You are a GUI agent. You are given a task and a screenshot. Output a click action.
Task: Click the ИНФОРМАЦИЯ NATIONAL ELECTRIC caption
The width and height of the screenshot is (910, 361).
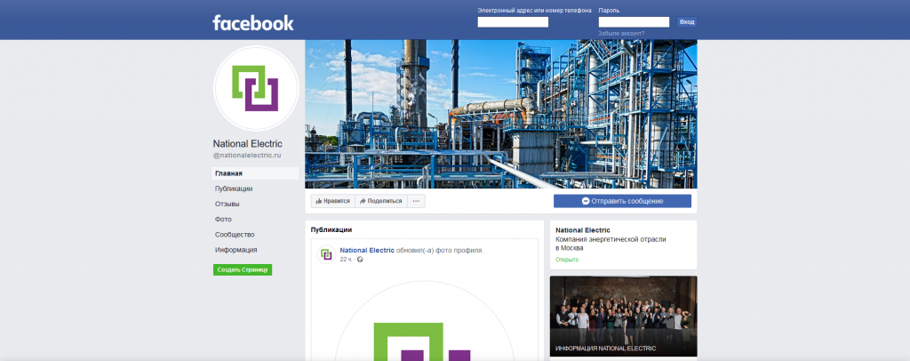606,349
